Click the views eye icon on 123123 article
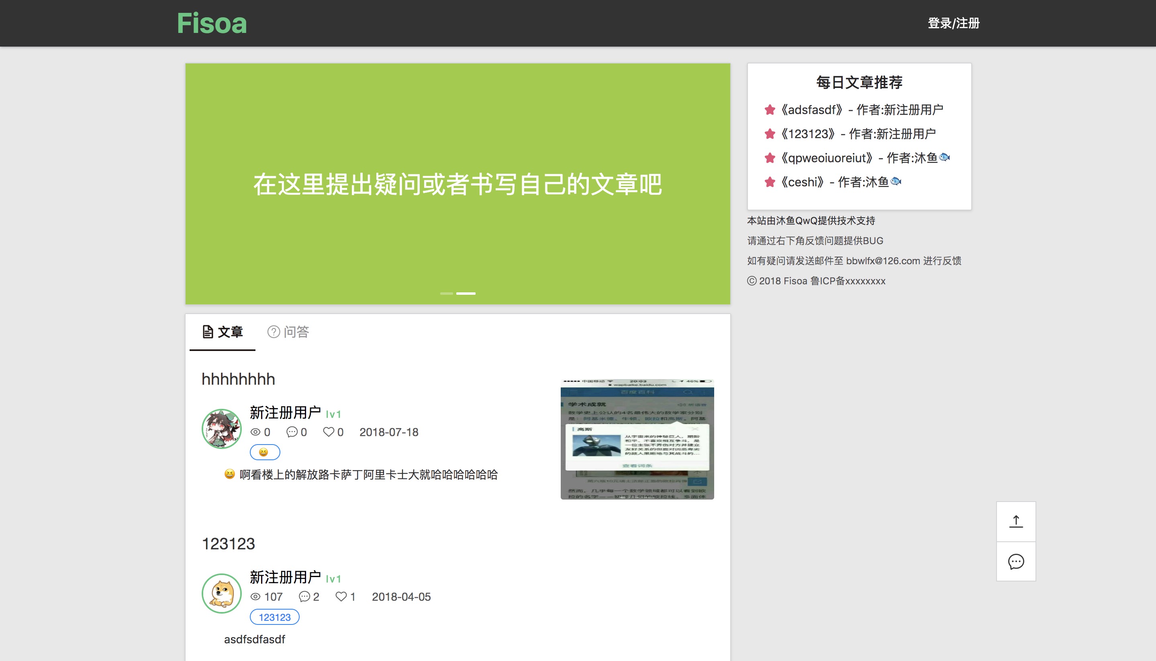Image resolution: width=1156 pixels, height=661 pixels. (x=255, y=596)
